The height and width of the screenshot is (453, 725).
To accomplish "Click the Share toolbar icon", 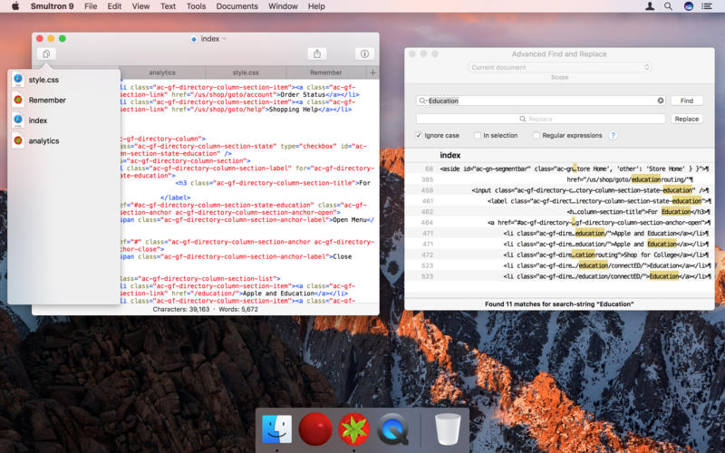I will (317, 54).
